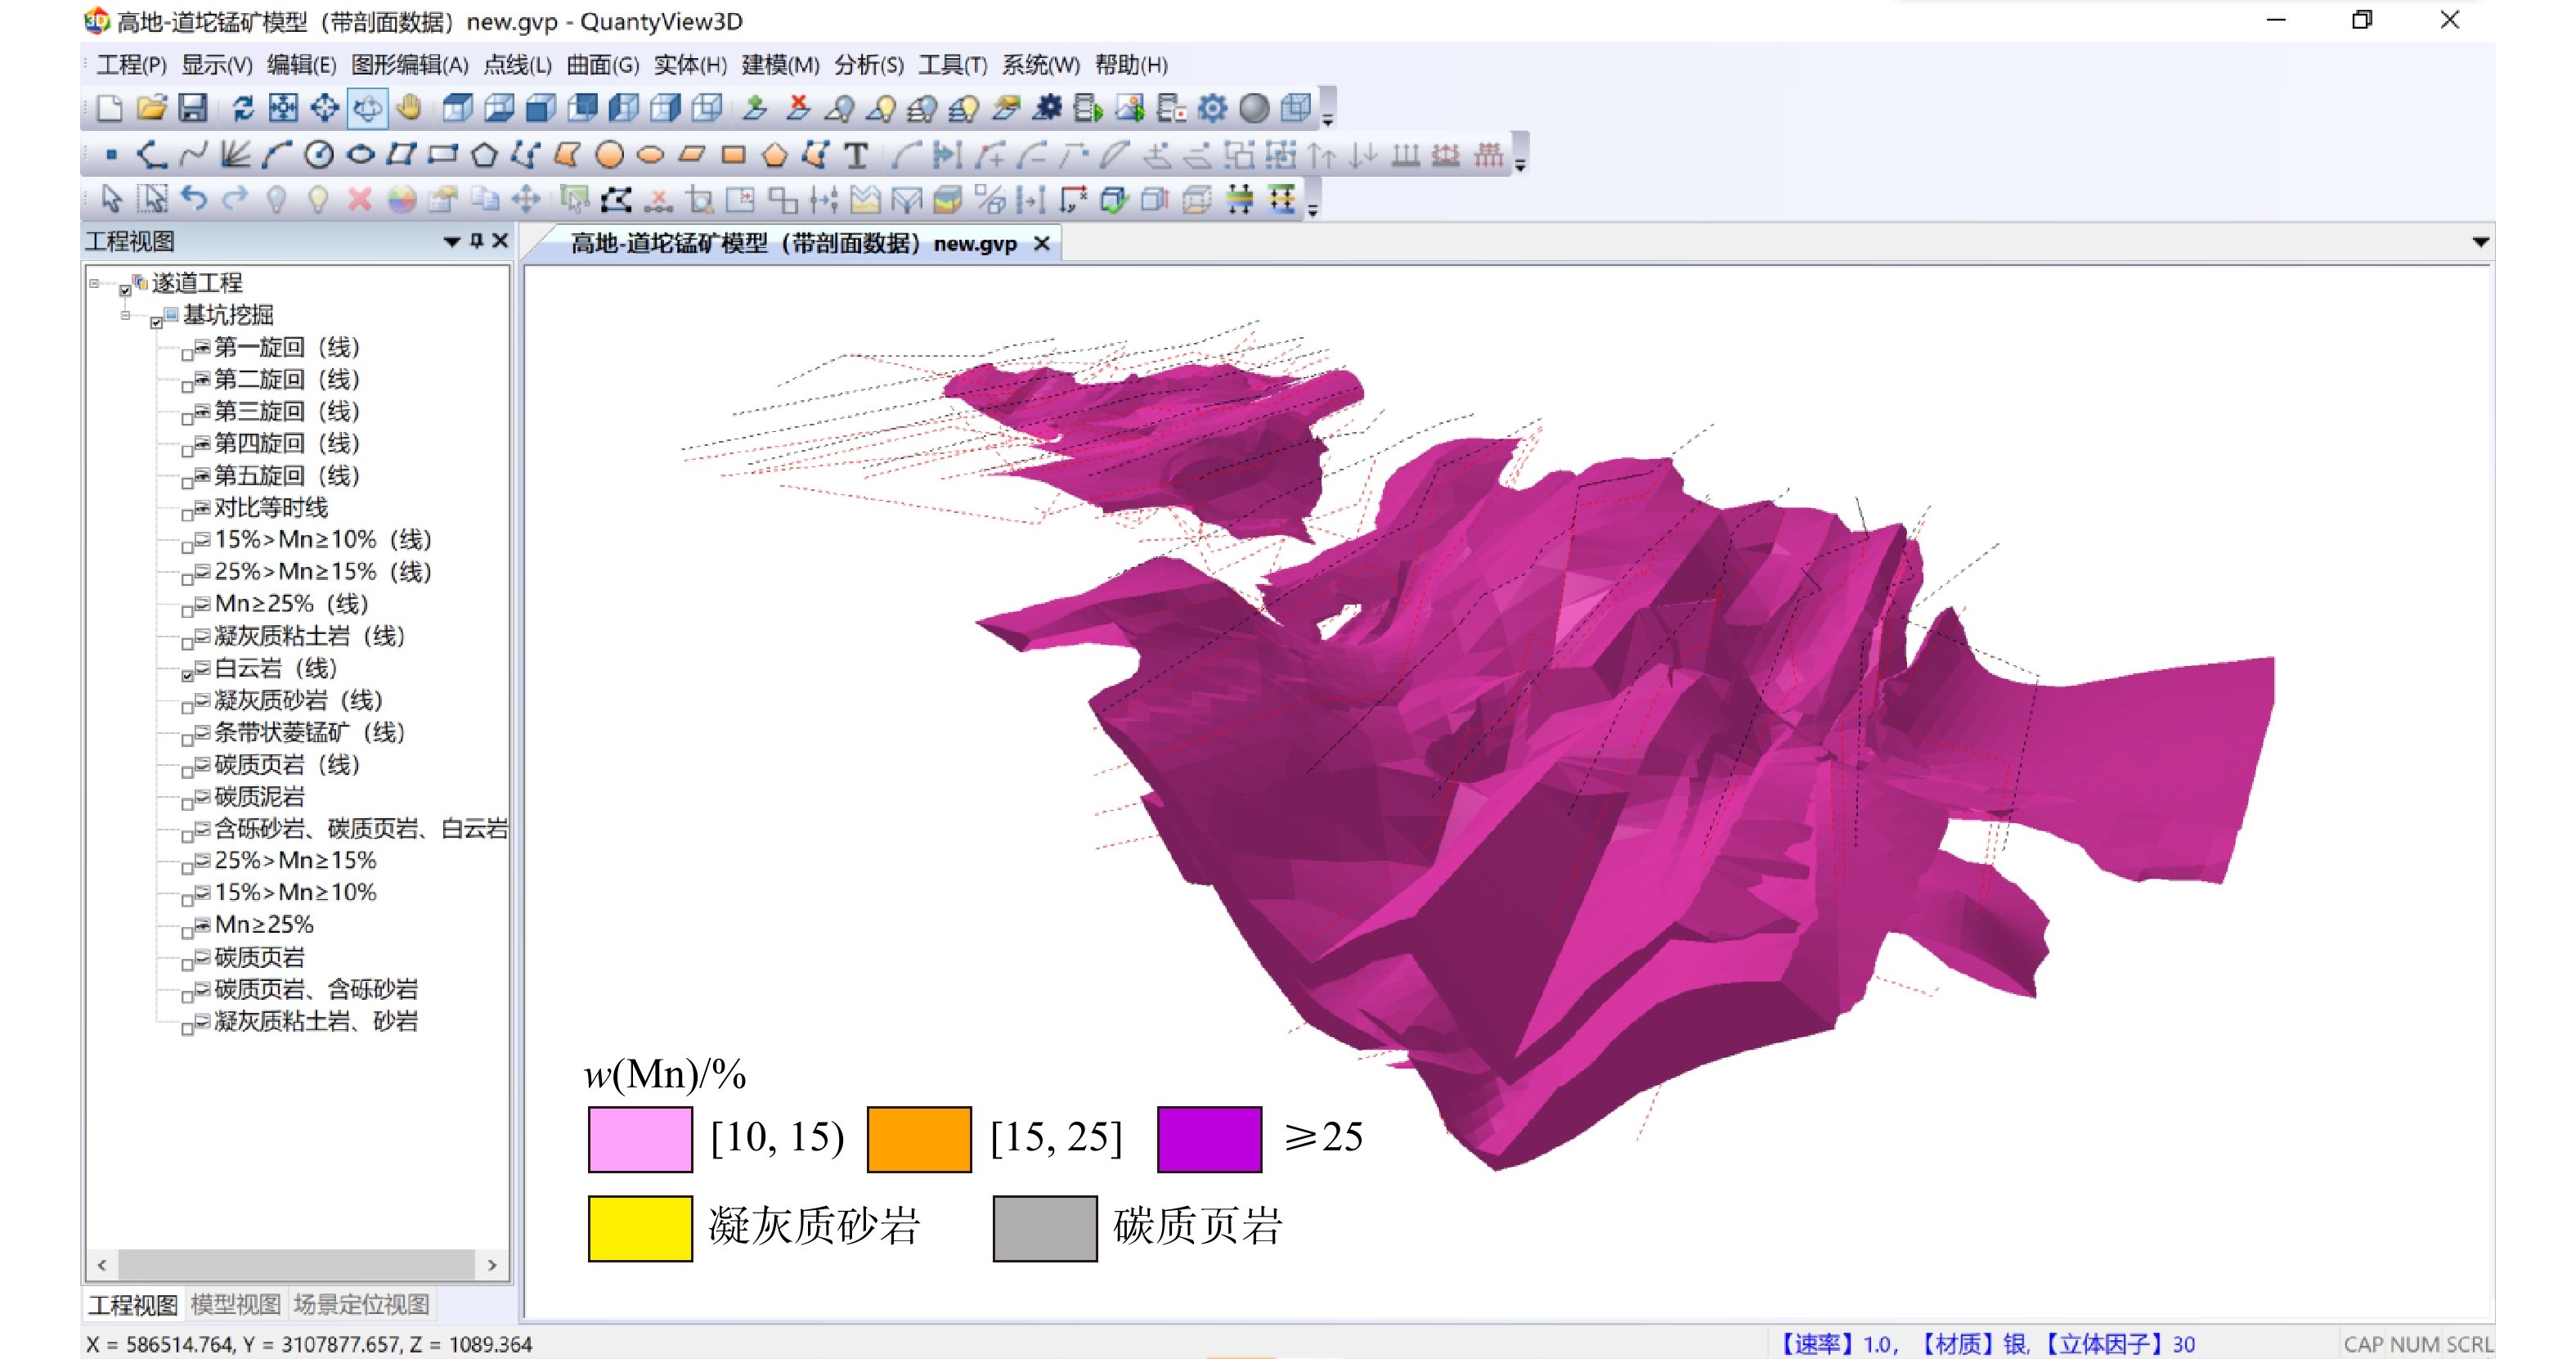Viewport: 2576px width, 1359px height.
Task: Open the 工程视图 panel dropdown arrow
Action: [451, 242]
